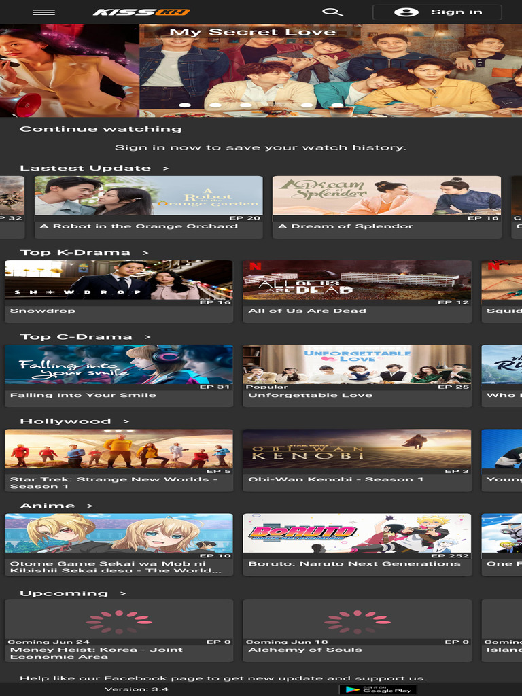Open Falling Into Your Smile poster
The height and width of the screenshot is (696, 522).
118,364
